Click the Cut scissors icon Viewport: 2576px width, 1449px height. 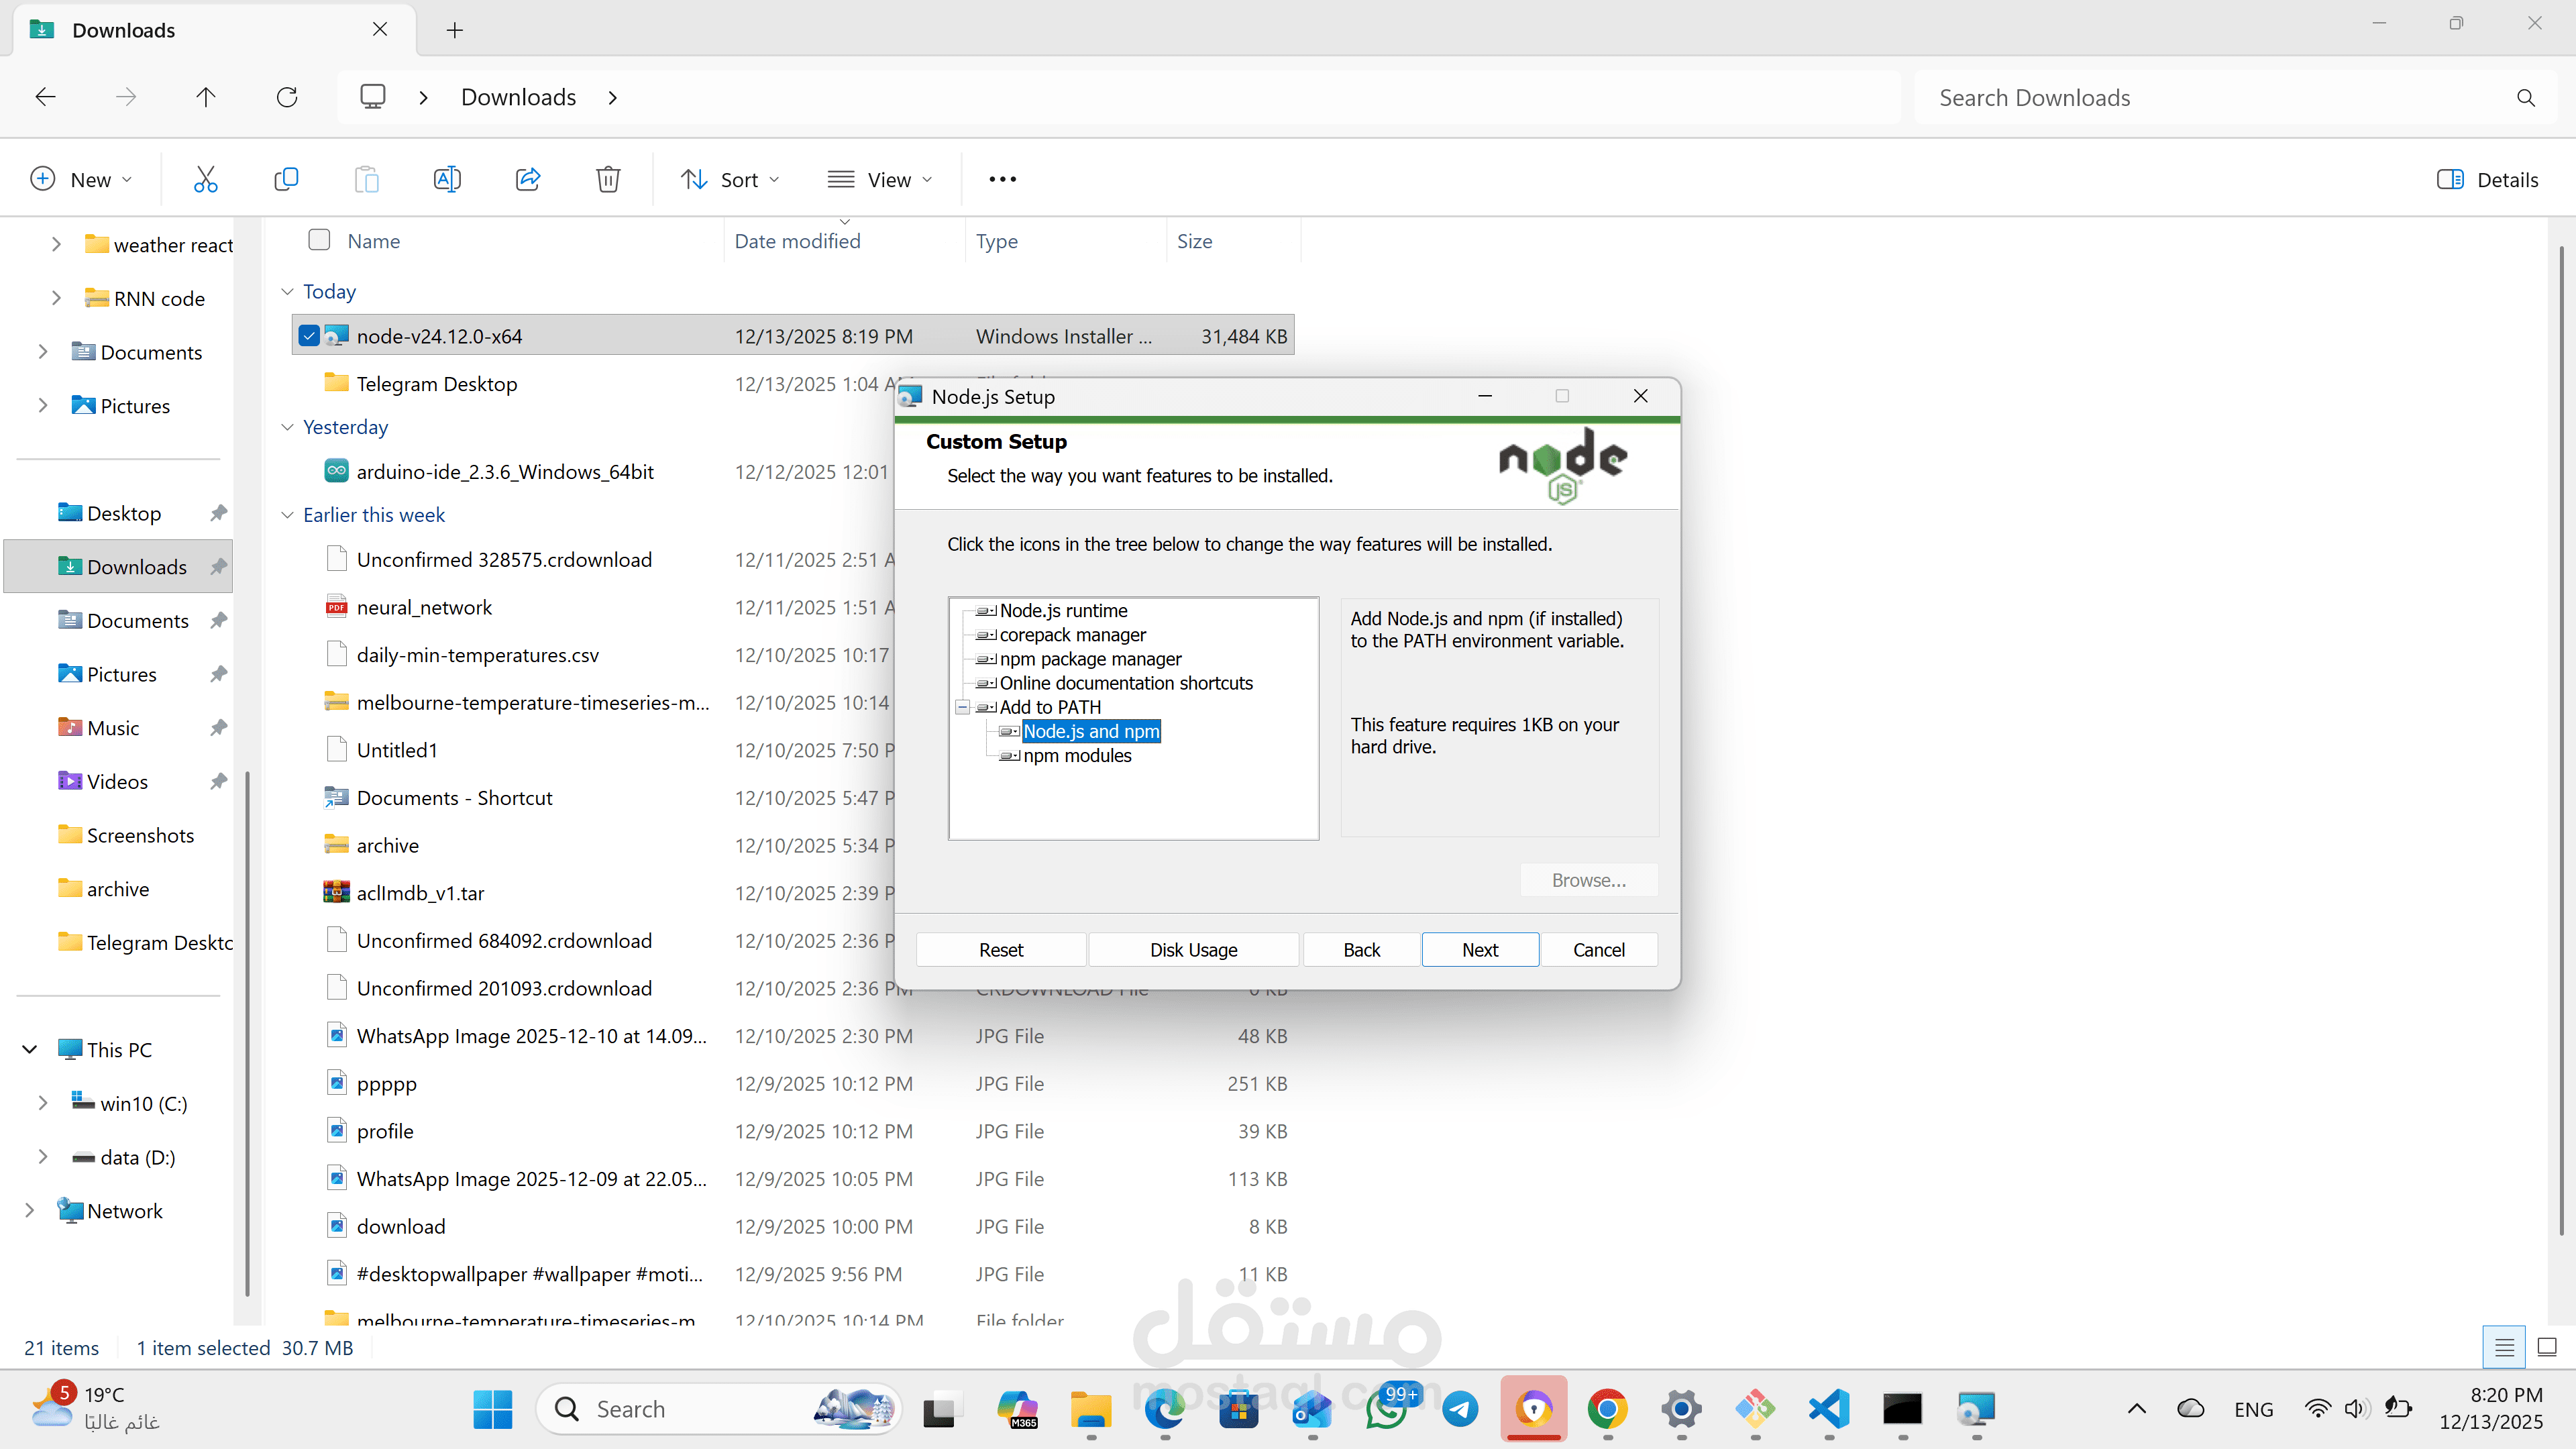(205, 179)
